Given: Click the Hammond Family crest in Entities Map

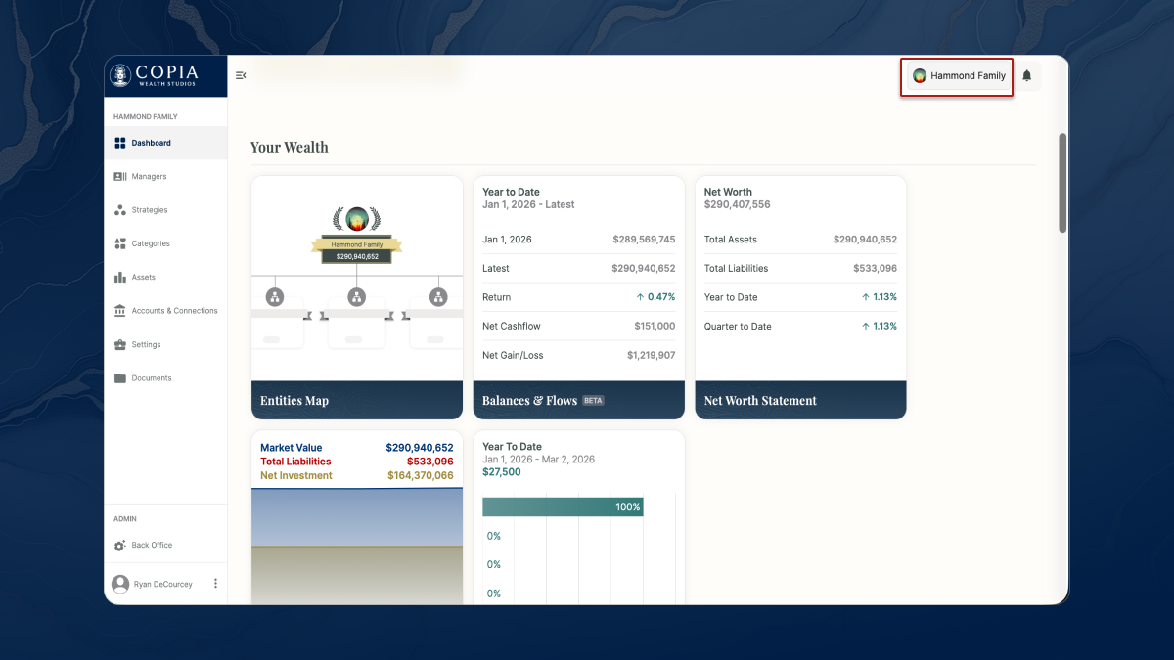Looking at the screenshot, I should pyautogui.click(x=356, y=218).
